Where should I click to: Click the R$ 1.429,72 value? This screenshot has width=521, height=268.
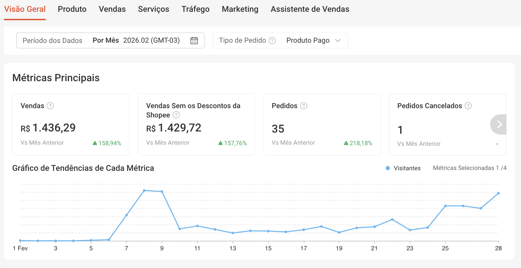click(x=174, y=128)
